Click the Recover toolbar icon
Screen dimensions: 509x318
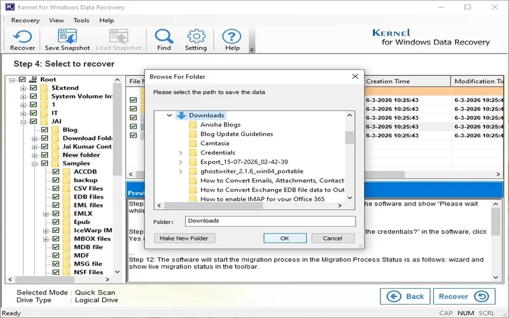pyautogui.click(x=22, y=40)
